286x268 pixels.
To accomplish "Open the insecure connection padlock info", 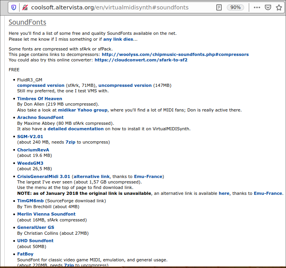I will click(x=25, y=7).
